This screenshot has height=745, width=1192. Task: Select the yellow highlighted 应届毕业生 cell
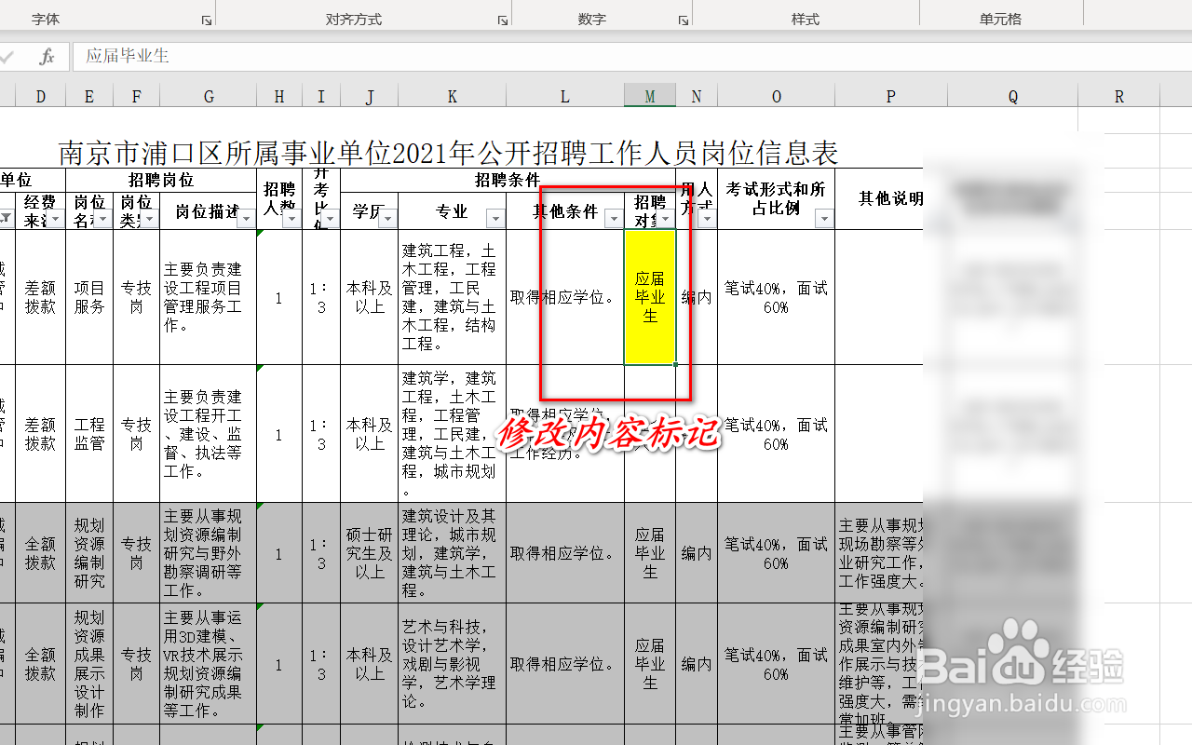[650, 297]
